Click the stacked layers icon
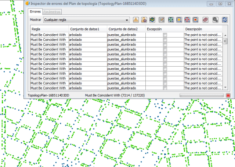Viewport: 235px width, 167px height. (152, 19)
